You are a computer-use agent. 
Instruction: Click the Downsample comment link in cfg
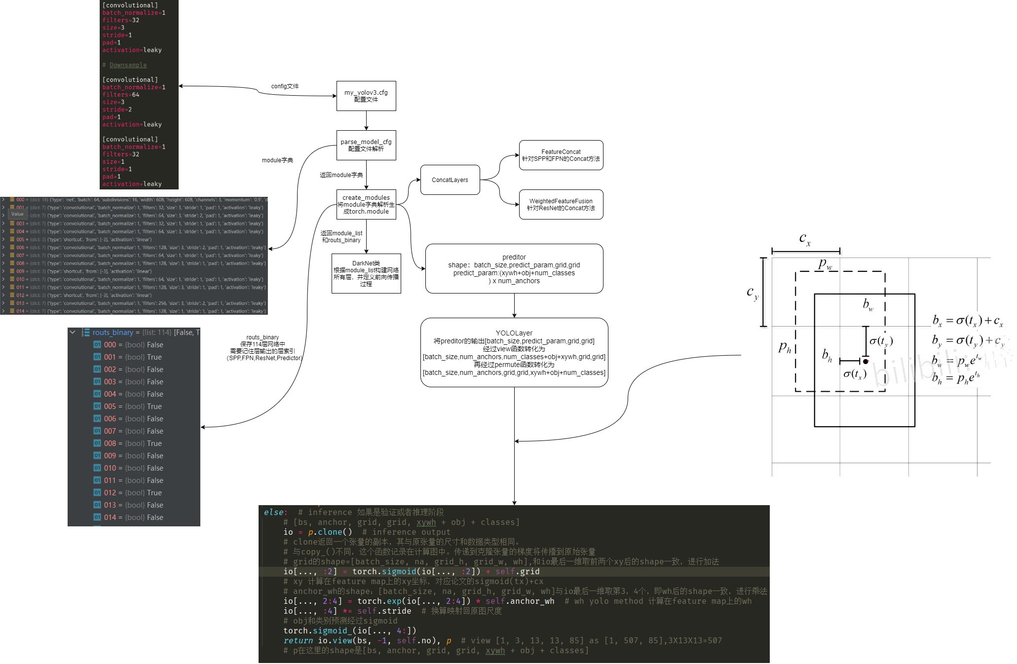128,65
